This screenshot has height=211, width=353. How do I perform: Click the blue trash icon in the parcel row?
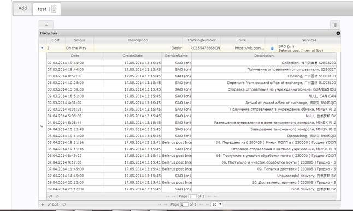[x=272, y=49]
